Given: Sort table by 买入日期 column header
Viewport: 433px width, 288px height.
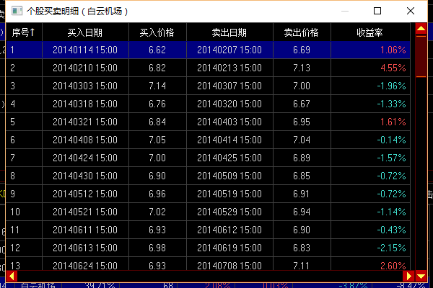Looking at the screenshot, I should (84, 32).
